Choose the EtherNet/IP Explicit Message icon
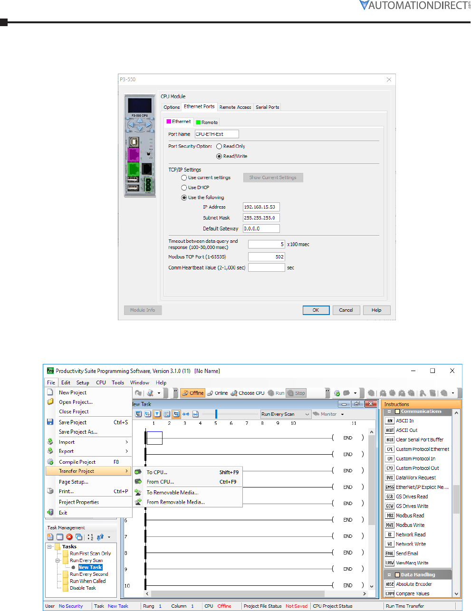 point(390,487)
